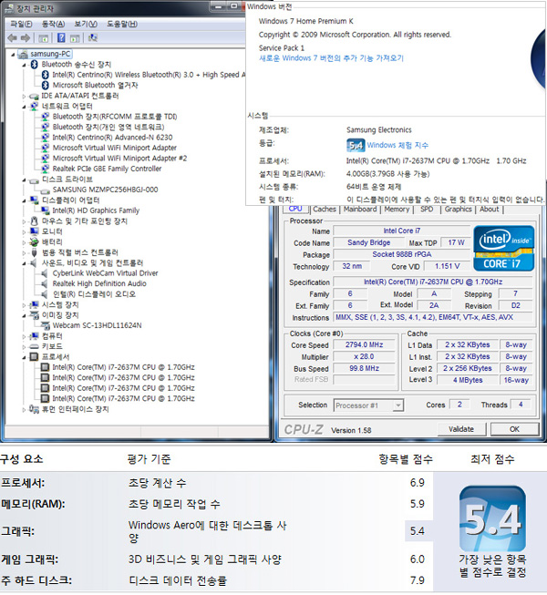The width and height of the screenshot is (547, 595).
Task: Open the 파일(F) menu
Action: pyautogui.click(x=21, y=24)
